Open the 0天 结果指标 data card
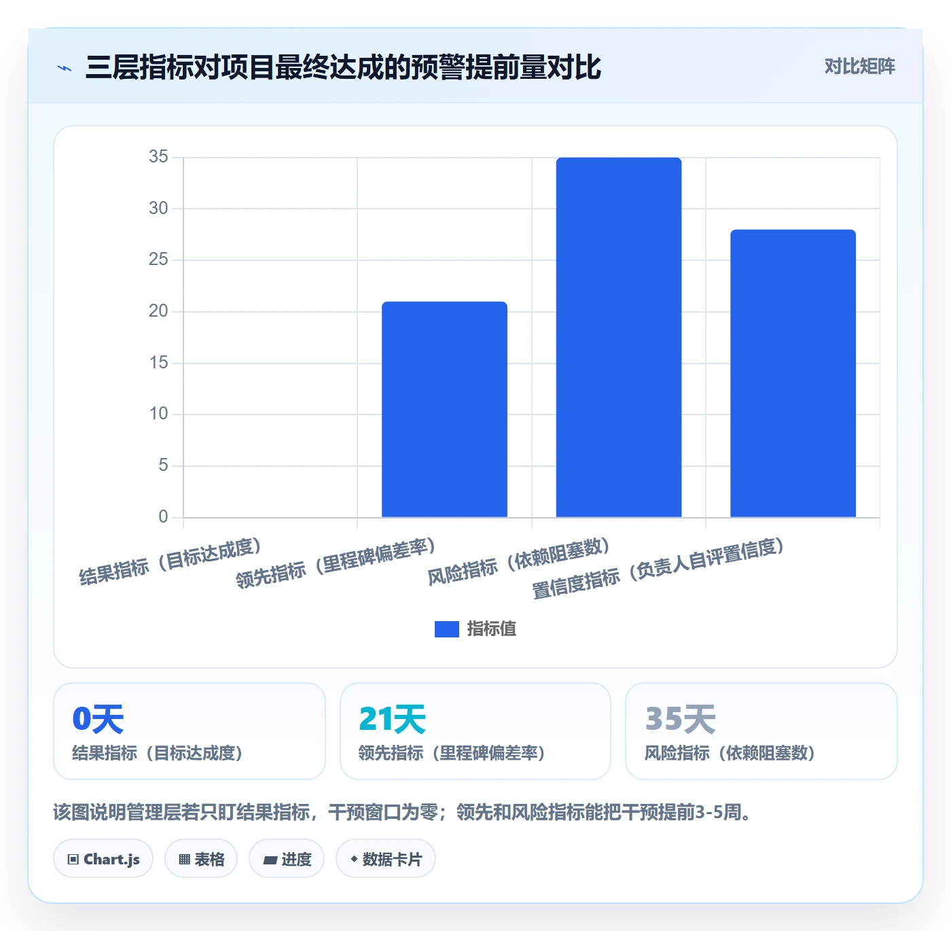 point(190,731)
